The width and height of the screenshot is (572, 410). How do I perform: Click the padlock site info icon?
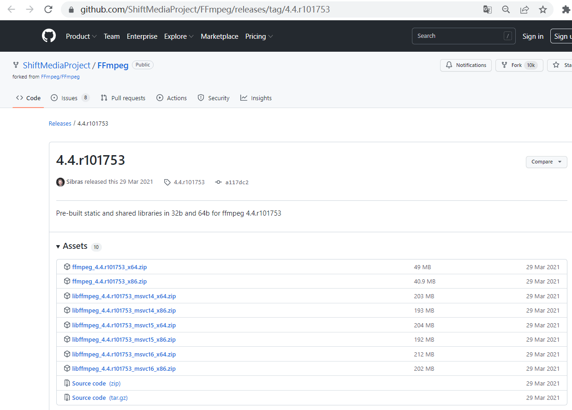tap(71, 10)
